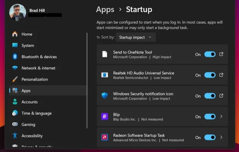This screenshot has height=152, width=239.
Task: Turn off Send to OneNote Tool startup
Action: (x=210, y=54)
